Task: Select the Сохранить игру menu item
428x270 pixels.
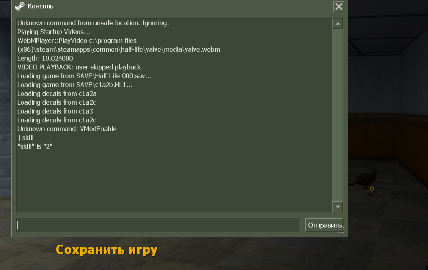Action: [107, 250]
